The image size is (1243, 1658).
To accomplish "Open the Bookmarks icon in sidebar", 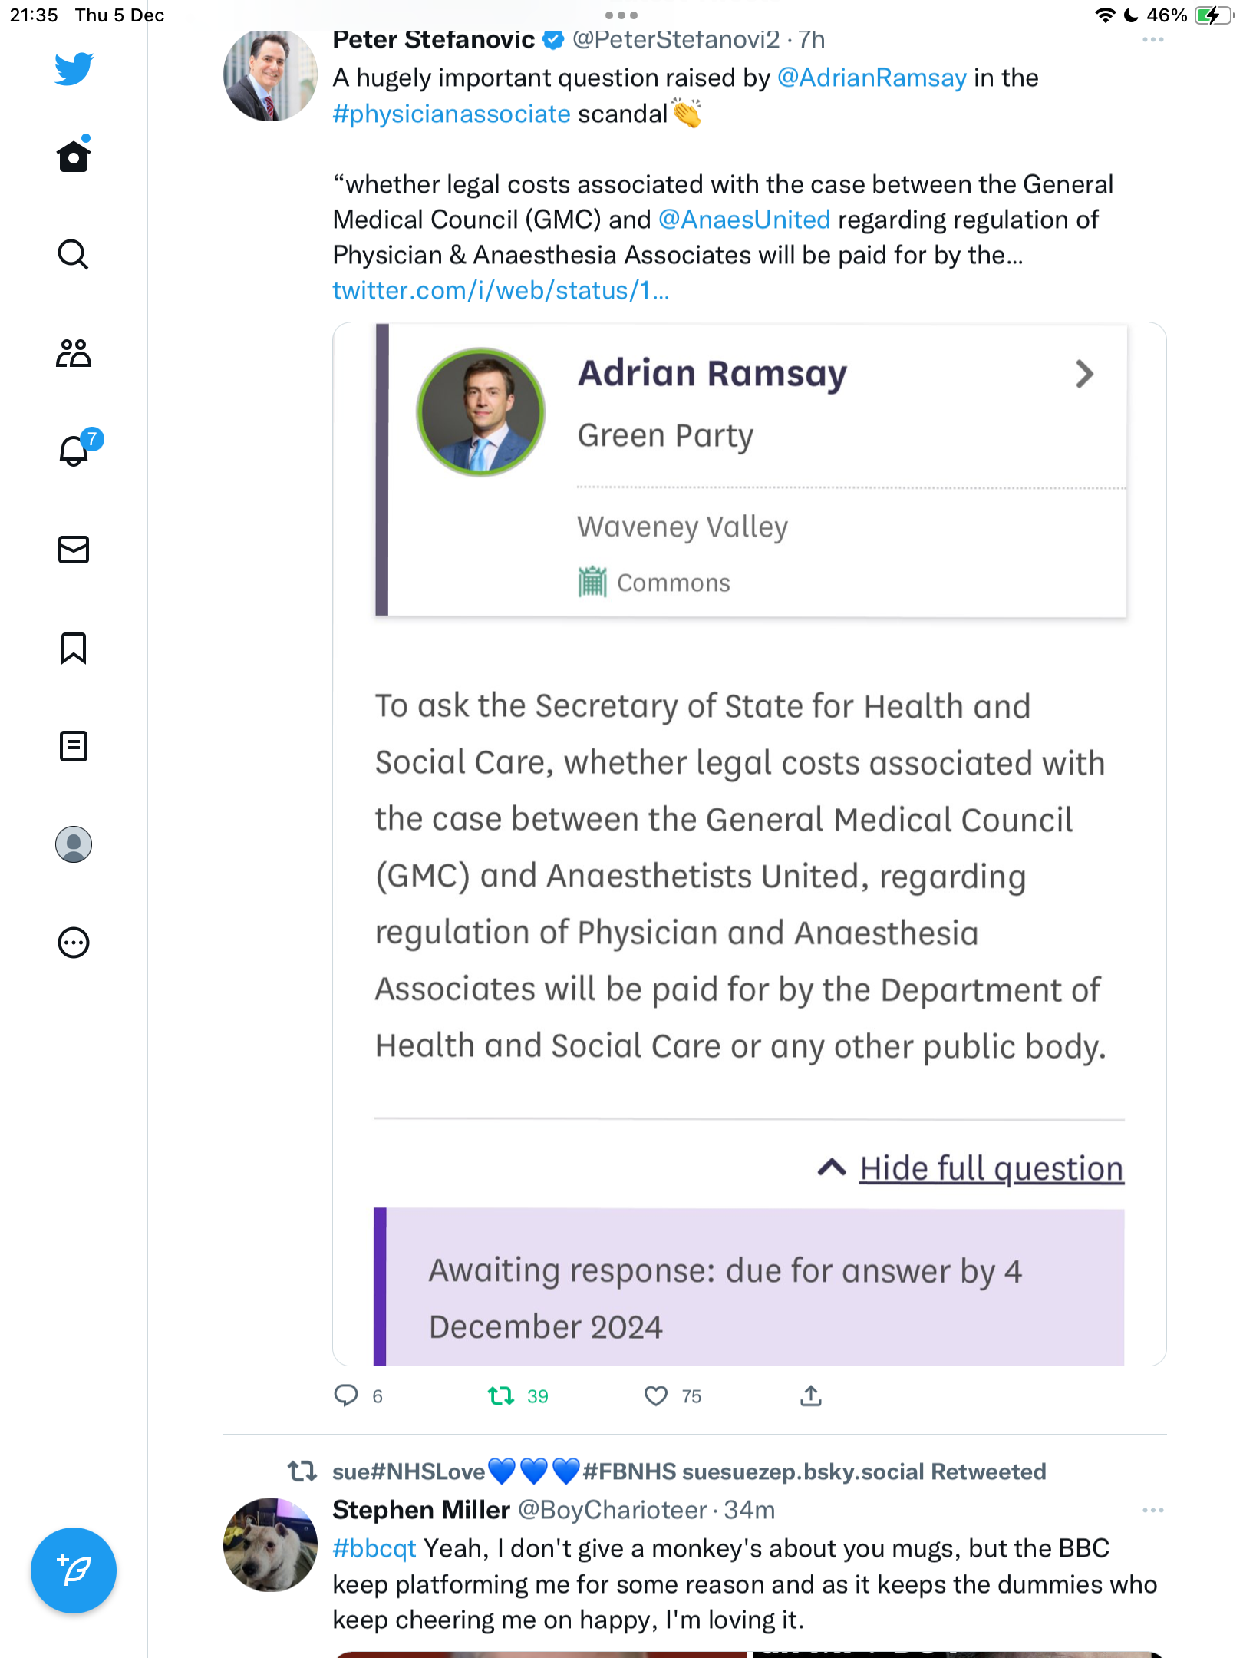I will (74, 648).
